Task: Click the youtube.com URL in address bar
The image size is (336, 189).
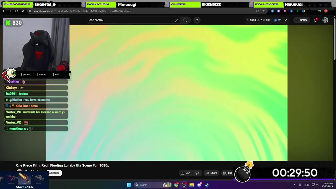Action: 82,11
